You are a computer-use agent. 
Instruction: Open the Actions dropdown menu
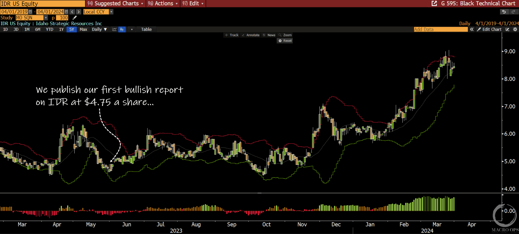coord(163,3)
